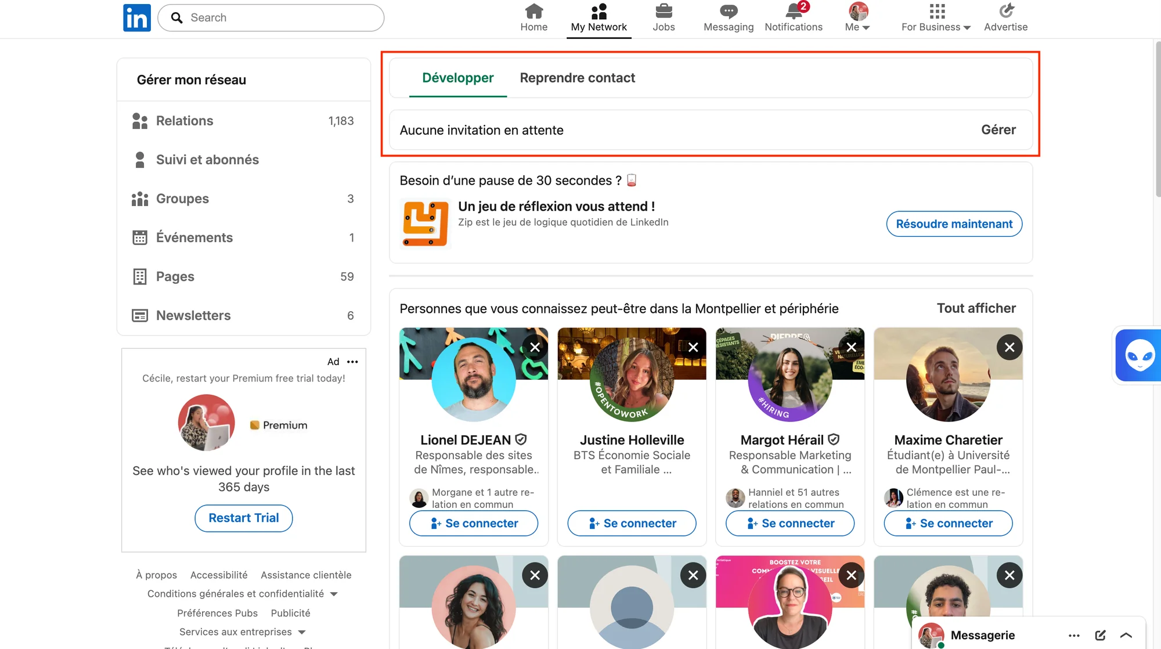Open Suivi et abonnés
The height and width of the screenshot is (649, 1161).
(x=244, y=160)
